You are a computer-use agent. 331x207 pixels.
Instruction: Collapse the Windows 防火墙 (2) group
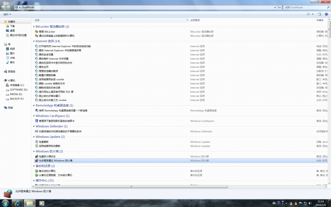pos(34,152)
